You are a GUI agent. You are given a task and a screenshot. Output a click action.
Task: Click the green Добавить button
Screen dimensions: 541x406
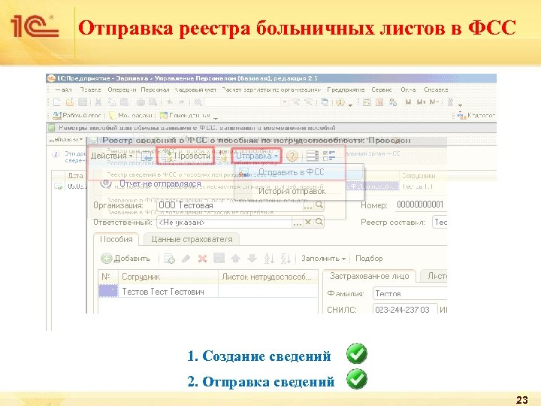coord(125,258)
